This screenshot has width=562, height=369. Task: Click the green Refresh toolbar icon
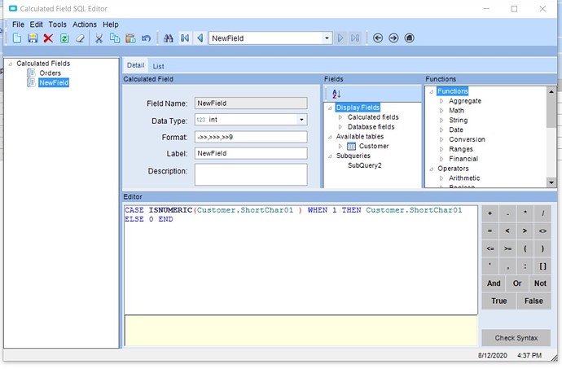64,38
